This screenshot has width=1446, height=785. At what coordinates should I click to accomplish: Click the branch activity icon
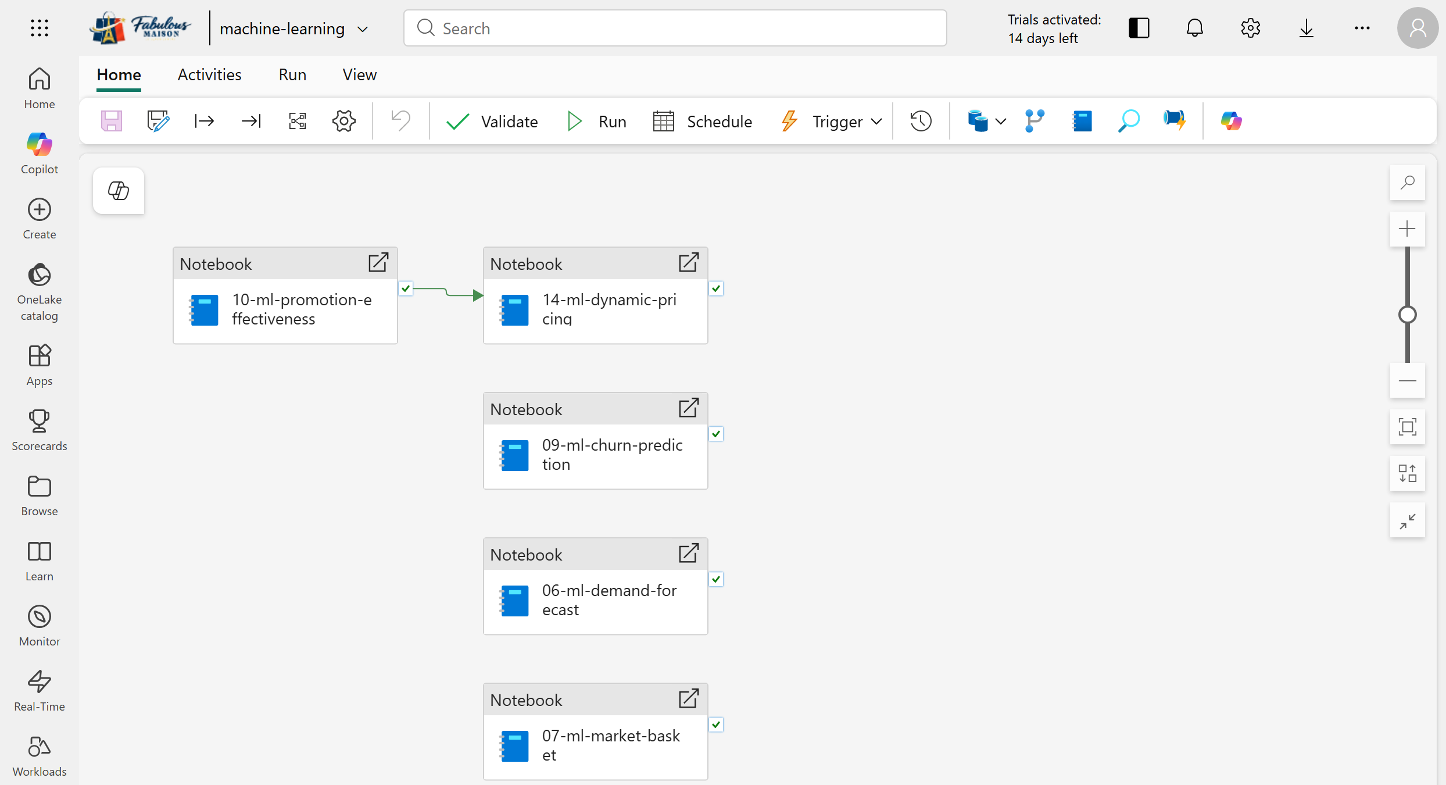[1035, 121]
